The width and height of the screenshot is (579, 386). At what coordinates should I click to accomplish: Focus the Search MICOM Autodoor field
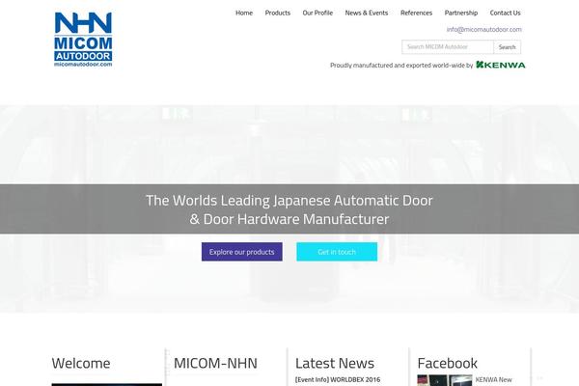(448, 46)
